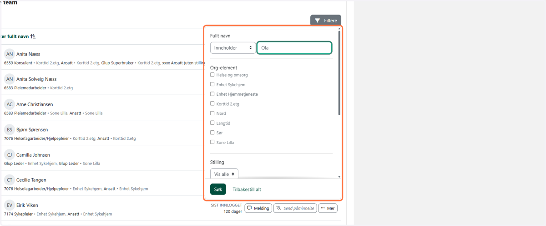This screenshot has height=226, width=546.
Task: Click the scrollbar down arrow in filter panel
Action: coord(339,176)
